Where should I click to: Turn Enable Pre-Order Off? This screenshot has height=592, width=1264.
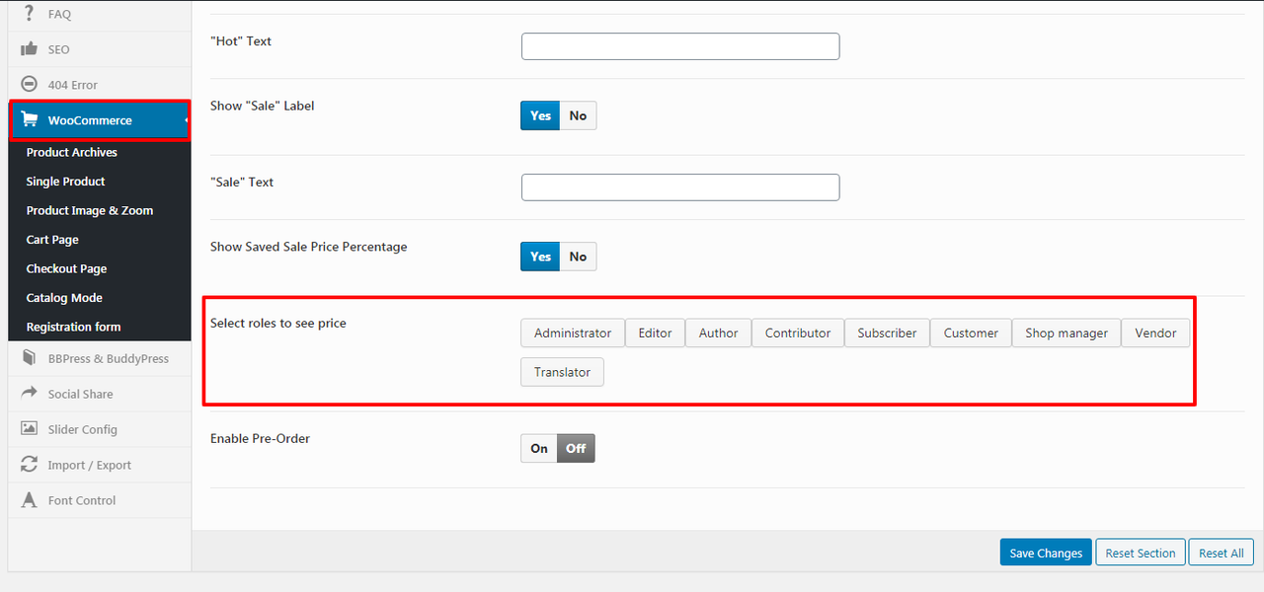[x=576, y=448]
